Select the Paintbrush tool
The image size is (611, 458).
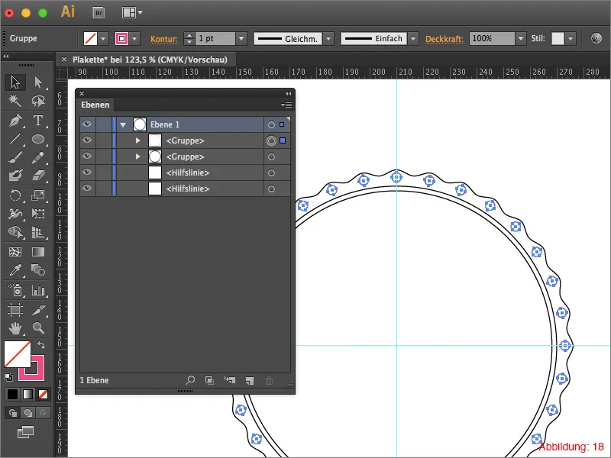pos(15,157)
